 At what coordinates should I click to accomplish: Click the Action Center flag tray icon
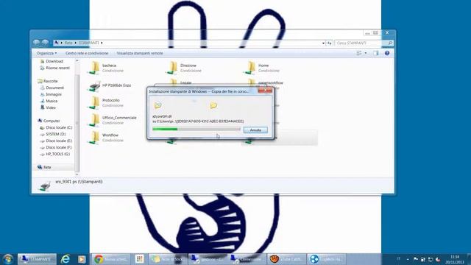pyautogui.click(x=416, y=259)
